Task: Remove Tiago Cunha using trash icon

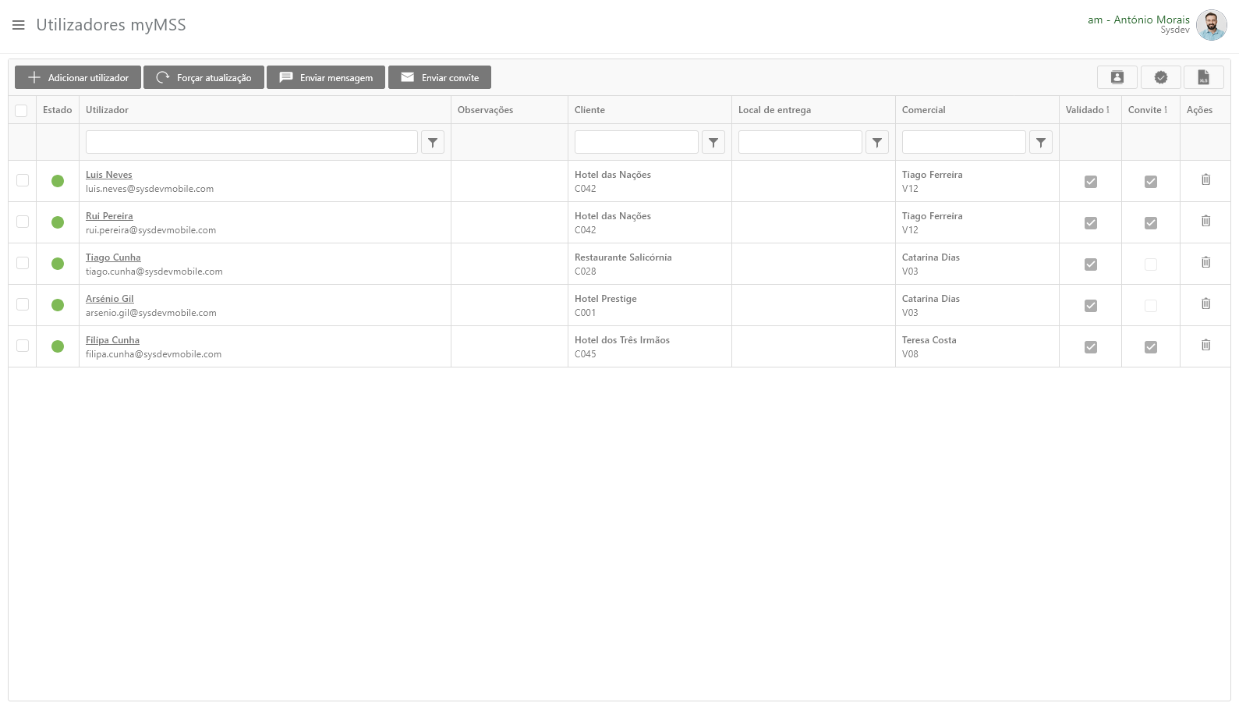Action: [x=1205, y=263]
